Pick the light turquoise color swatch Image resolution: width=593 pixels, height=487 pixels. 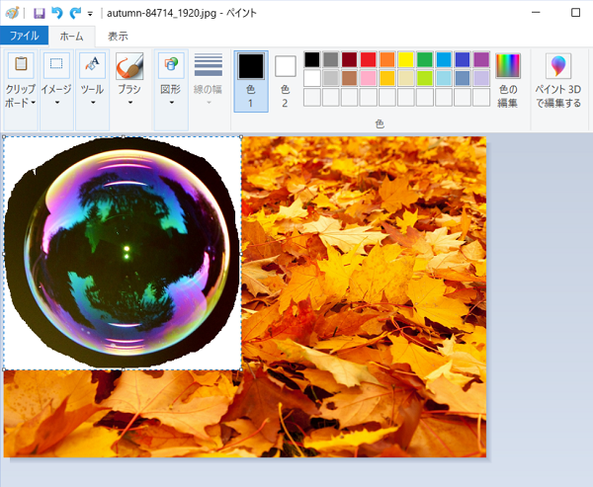(x=444, y=78)
